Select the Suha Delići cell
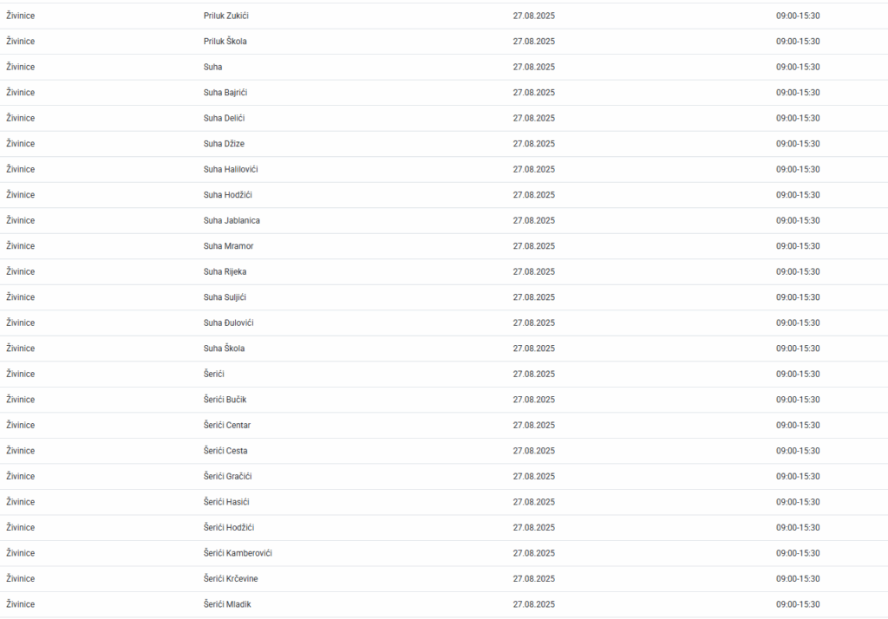Screen dimensions: 888x619 pyautogui.click(x=225, y=118)
